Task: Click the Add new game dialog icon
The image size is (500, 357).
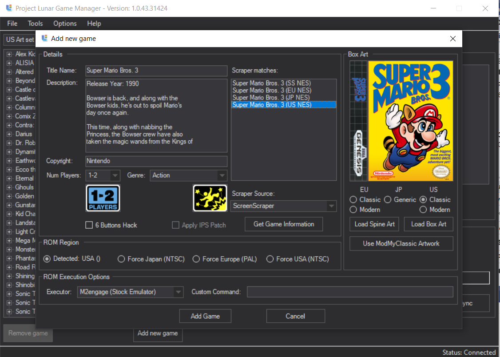Action: 45,39
